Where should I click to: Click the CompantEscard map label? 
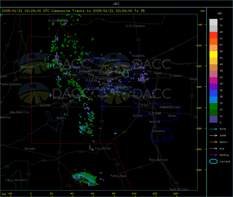[x=170, y=107]
